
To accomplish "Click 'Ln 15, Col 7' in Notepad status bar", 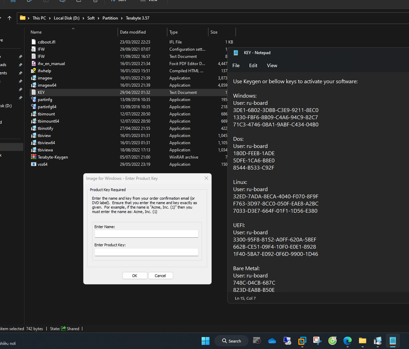I will point(245,298).
